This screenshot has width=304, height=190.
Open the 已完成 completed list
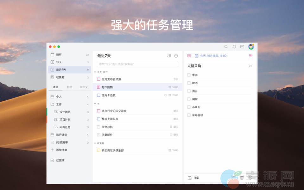[60, 160]
